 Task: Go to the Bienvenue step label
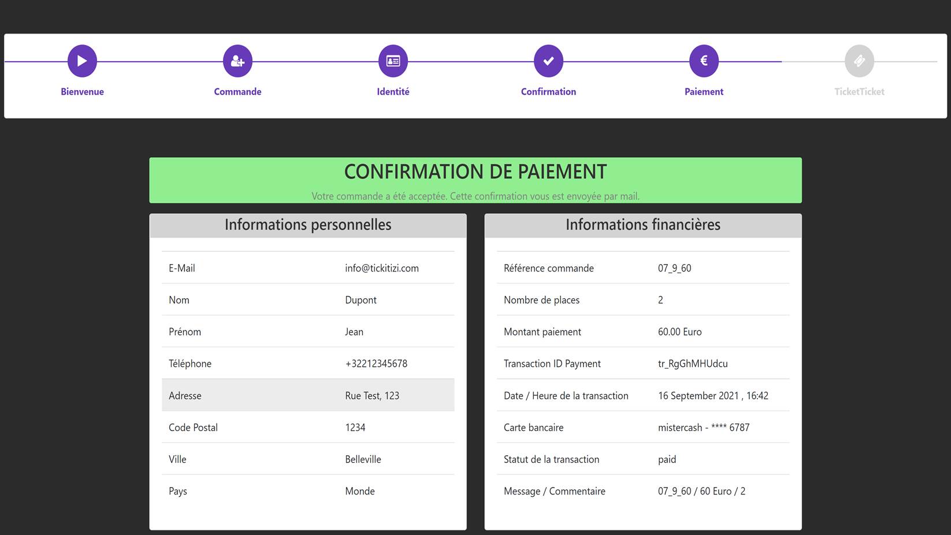pyautogui.click(x=82, y=92)
